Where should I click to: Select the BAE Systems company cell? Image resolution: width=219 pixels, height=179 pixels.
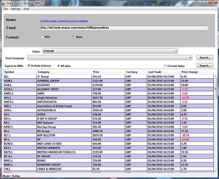(64, 123)
